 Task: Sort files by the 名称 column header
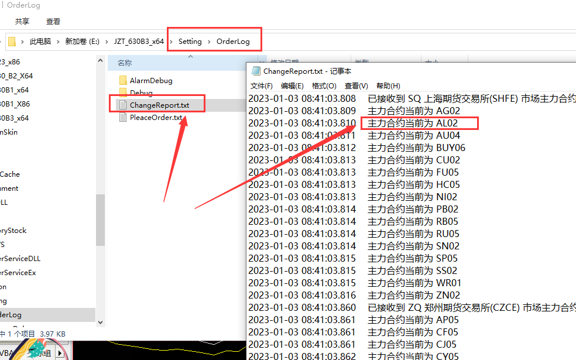click(125, 63)
